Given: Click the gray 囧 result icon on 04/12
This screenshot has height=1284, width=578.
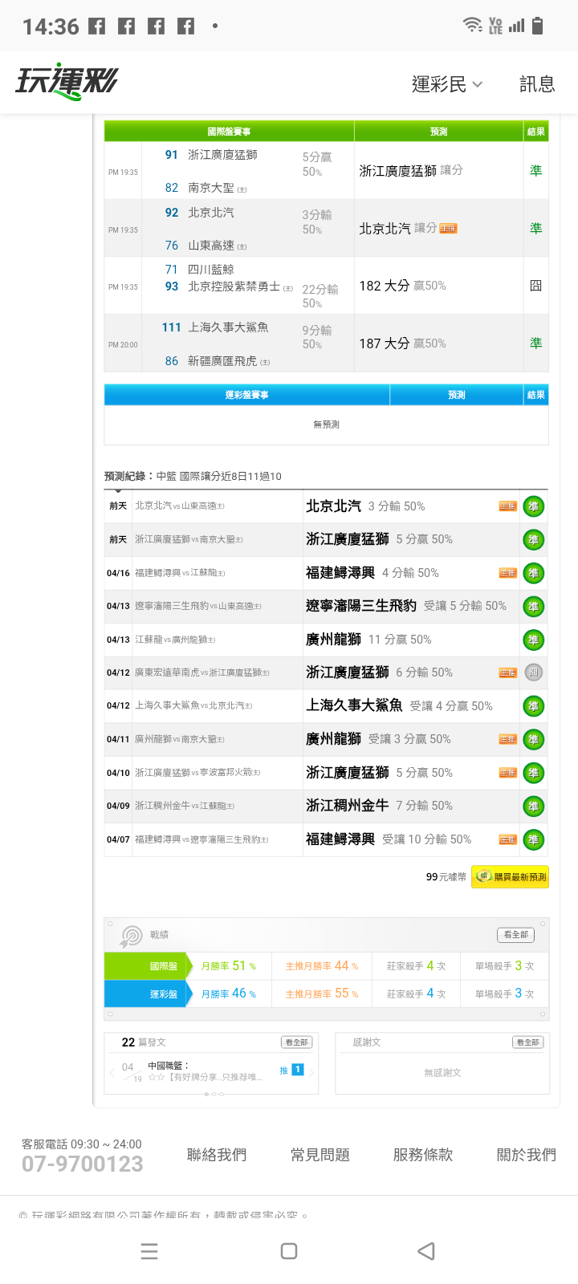Looking at the screenshot, I should [x=533, y=672].
